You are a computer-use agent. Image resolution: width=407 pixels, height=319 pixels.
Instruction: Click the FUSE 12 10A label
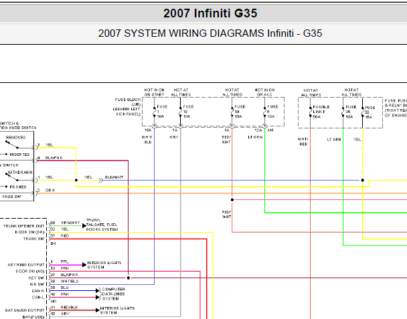click(188, 112)
